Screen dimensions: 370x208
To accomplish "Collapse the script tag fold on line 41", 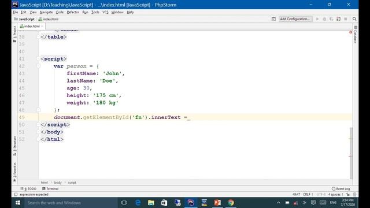I will point(38,59).
